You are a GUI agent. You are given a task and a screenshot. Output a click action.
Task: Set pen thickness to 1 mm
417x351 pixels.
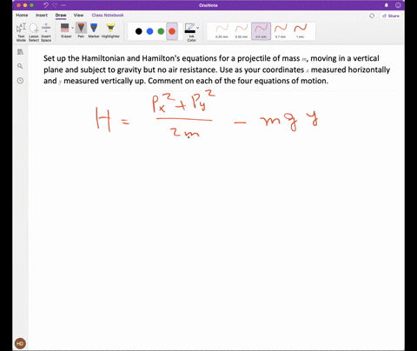[300, 31]
